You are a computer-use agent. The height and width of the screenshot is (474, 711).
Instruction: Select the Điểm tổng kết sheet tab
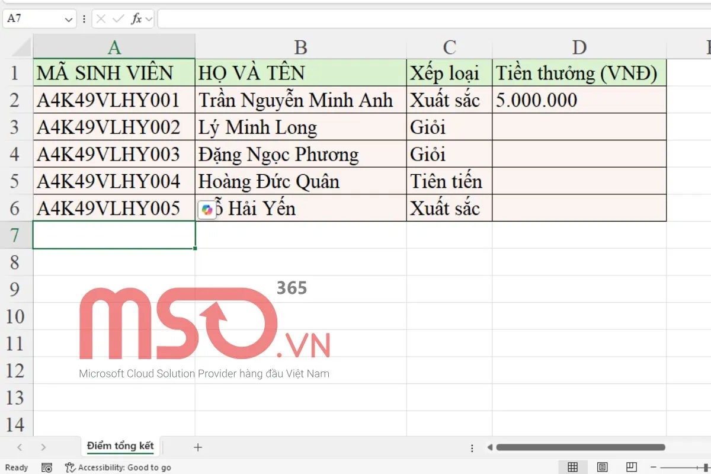click(119, 447)
